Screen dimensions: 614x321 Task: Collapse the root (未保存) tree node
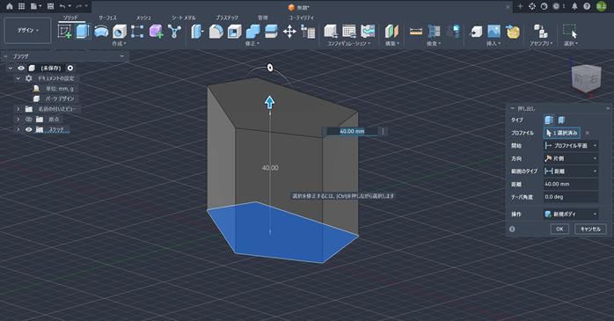[x=11, y=68]
